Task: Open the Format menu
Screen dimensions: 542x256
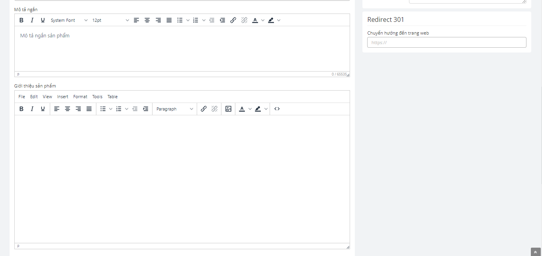Action: point(80,97)
